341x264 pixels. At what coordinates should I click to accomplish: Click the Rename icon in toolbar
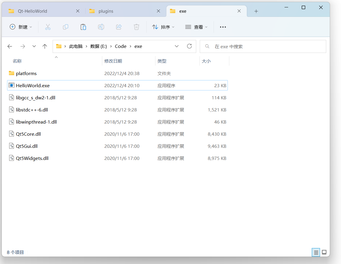(x=101, y=27)
